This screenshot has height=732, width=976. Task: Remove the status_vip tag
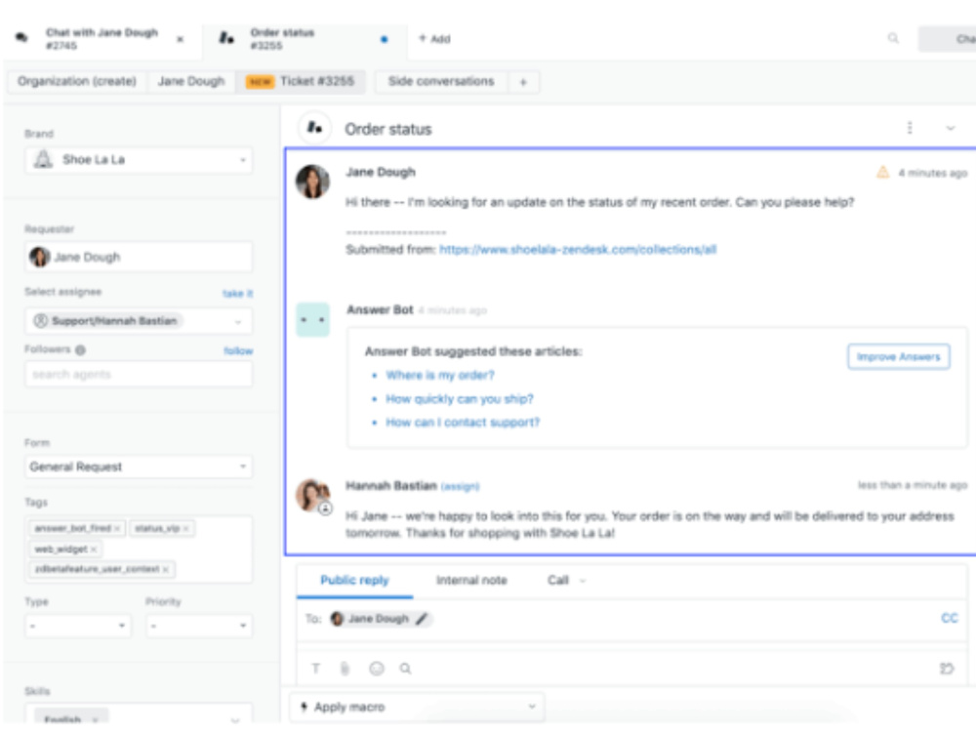[x=185, y=528]
